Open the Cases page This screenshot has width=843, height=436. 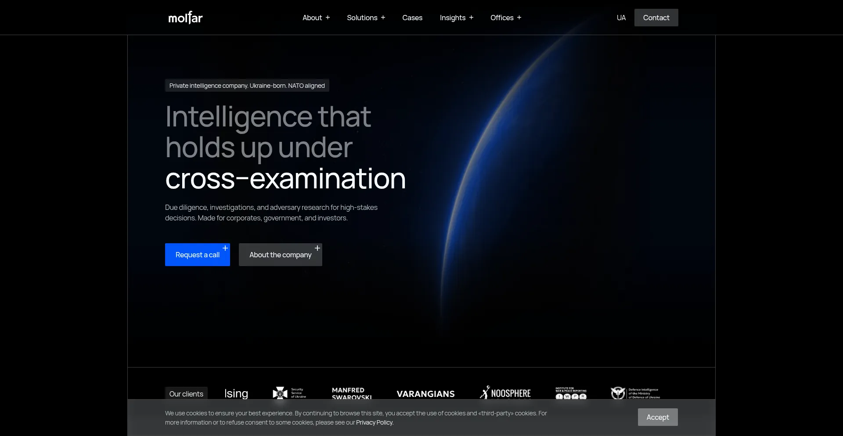(412, 18)
